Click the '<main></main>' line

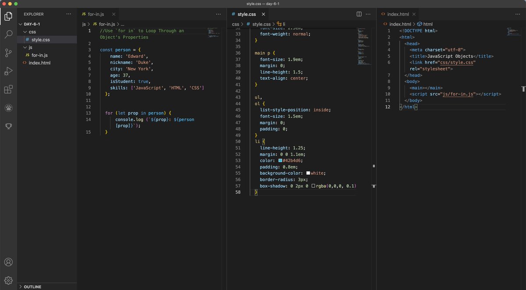(x=426, y=88)
